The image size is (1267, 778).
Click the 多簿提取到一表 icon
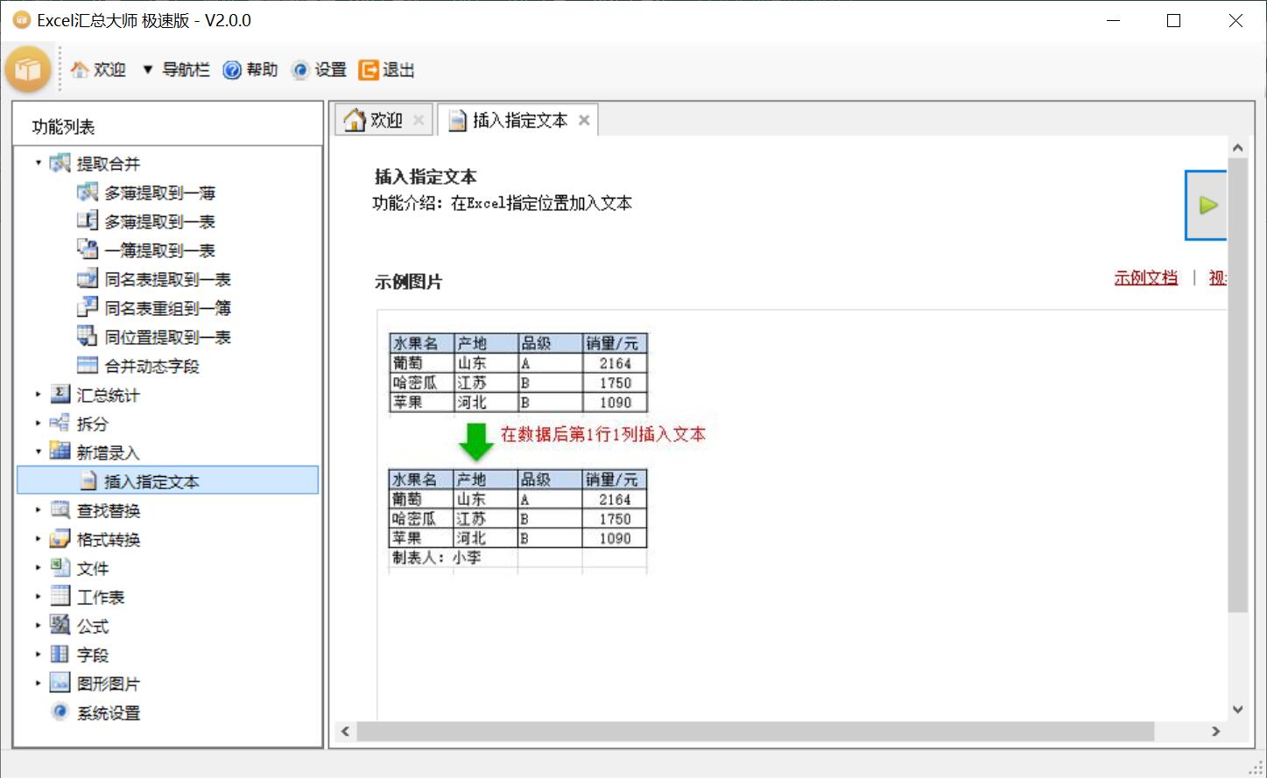(88, 221)
